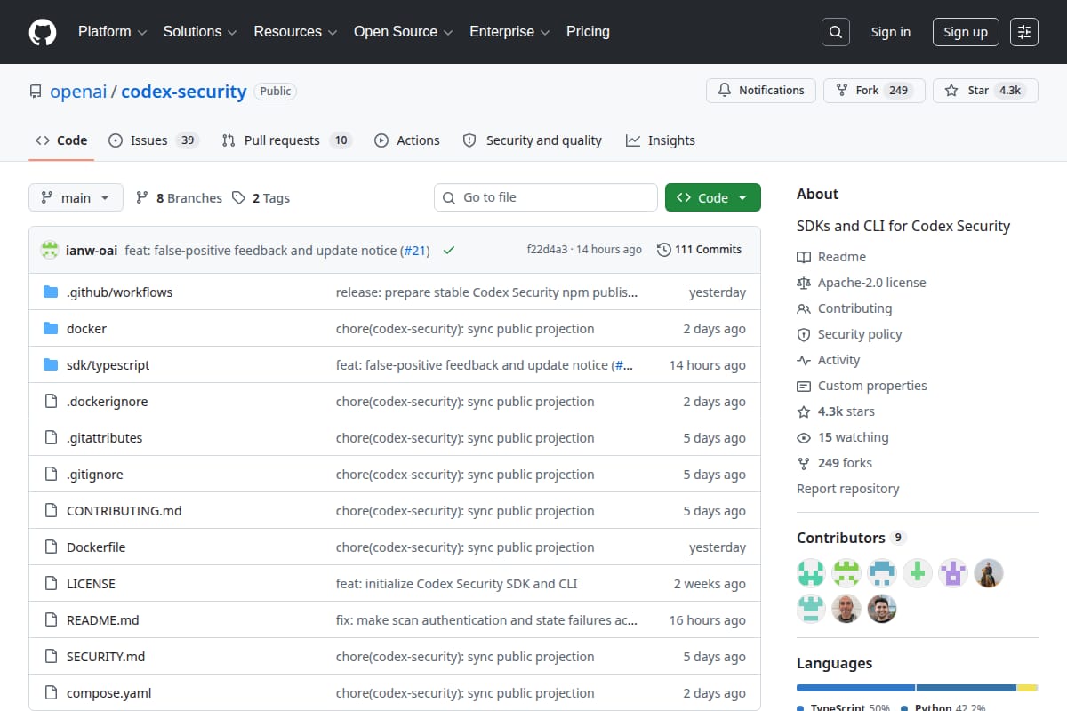Screen dimensions: 1067x711
Task: Expand the Enterprise menu
Action: coord(509,32)
